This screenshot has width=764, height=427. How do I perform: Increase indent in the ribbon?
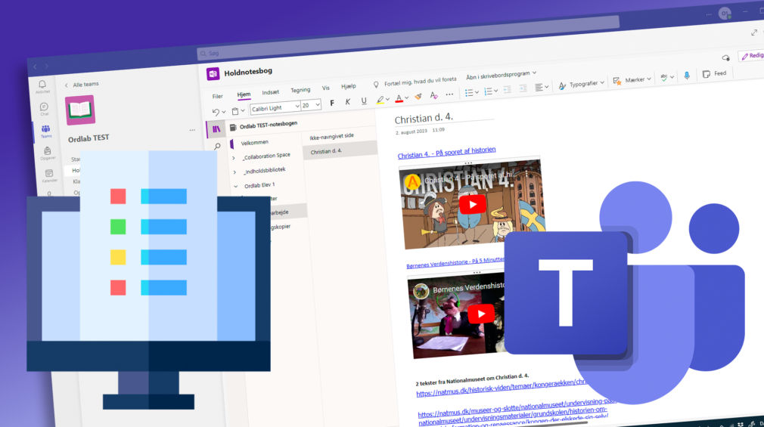(x=523, y=88)
